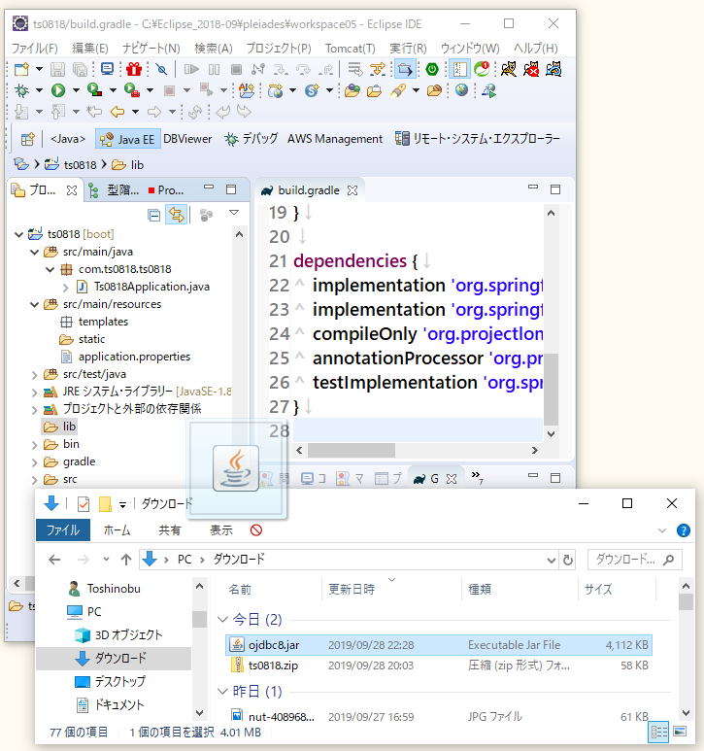Open リモート・システム・エクスプローラー perspective
704x751 pixels.
tap(477, 139)
